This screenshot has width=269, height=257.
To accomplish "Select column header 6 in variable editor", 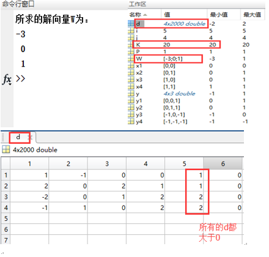I will click(x=223, y=163).
